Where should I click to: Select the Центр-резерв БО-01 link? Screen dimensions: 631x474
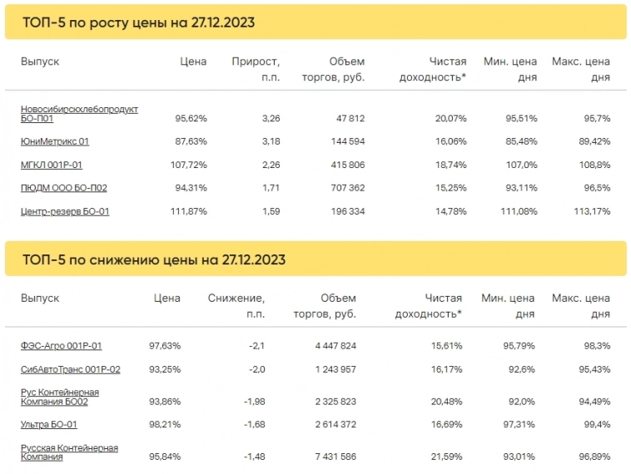click(65, 211)
